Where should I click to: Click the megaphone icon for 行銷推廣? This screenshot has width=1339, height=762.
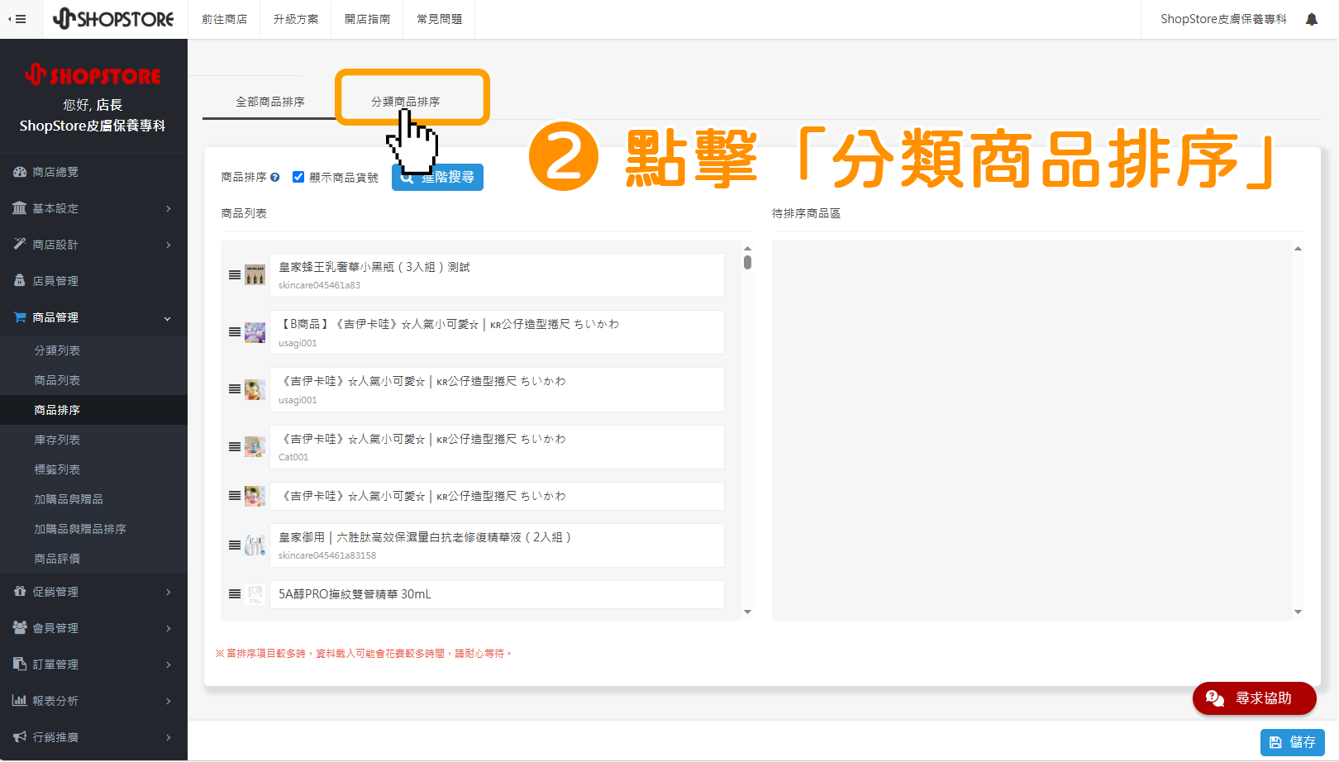coord(20,737)
